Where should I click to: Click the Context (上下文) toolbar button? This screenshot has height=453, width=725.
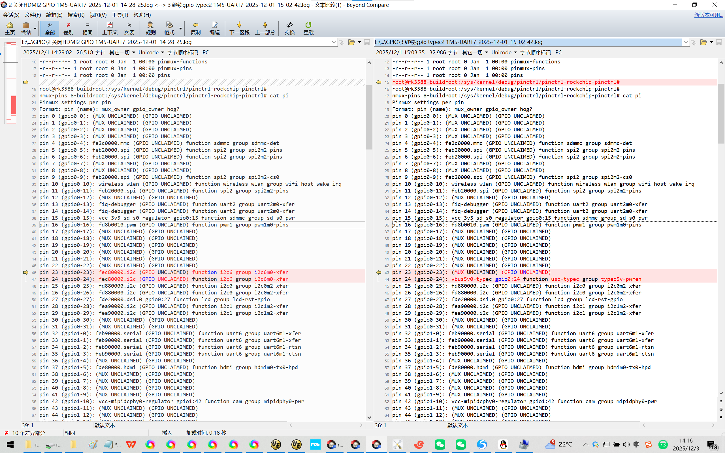click(110, 28)
